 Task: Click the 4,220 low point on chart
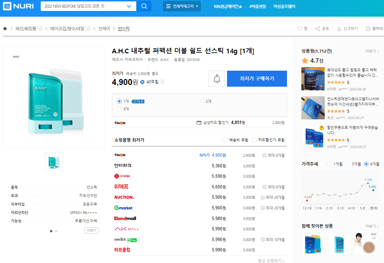(x=307, y=201)
